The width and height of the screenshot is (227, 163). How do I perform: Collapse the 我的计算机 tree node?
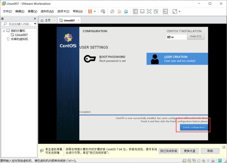4,31
